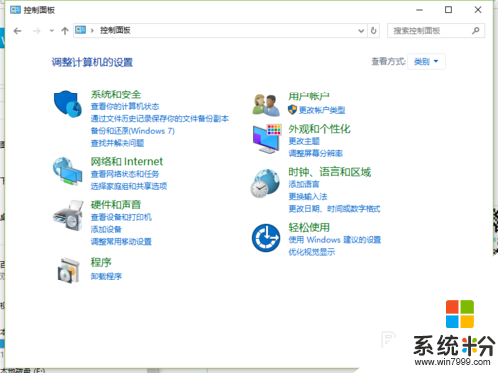Open the Ease of Access blue circle icon
The width and height of the screenshot is (498, 373).
coord(266,238)
